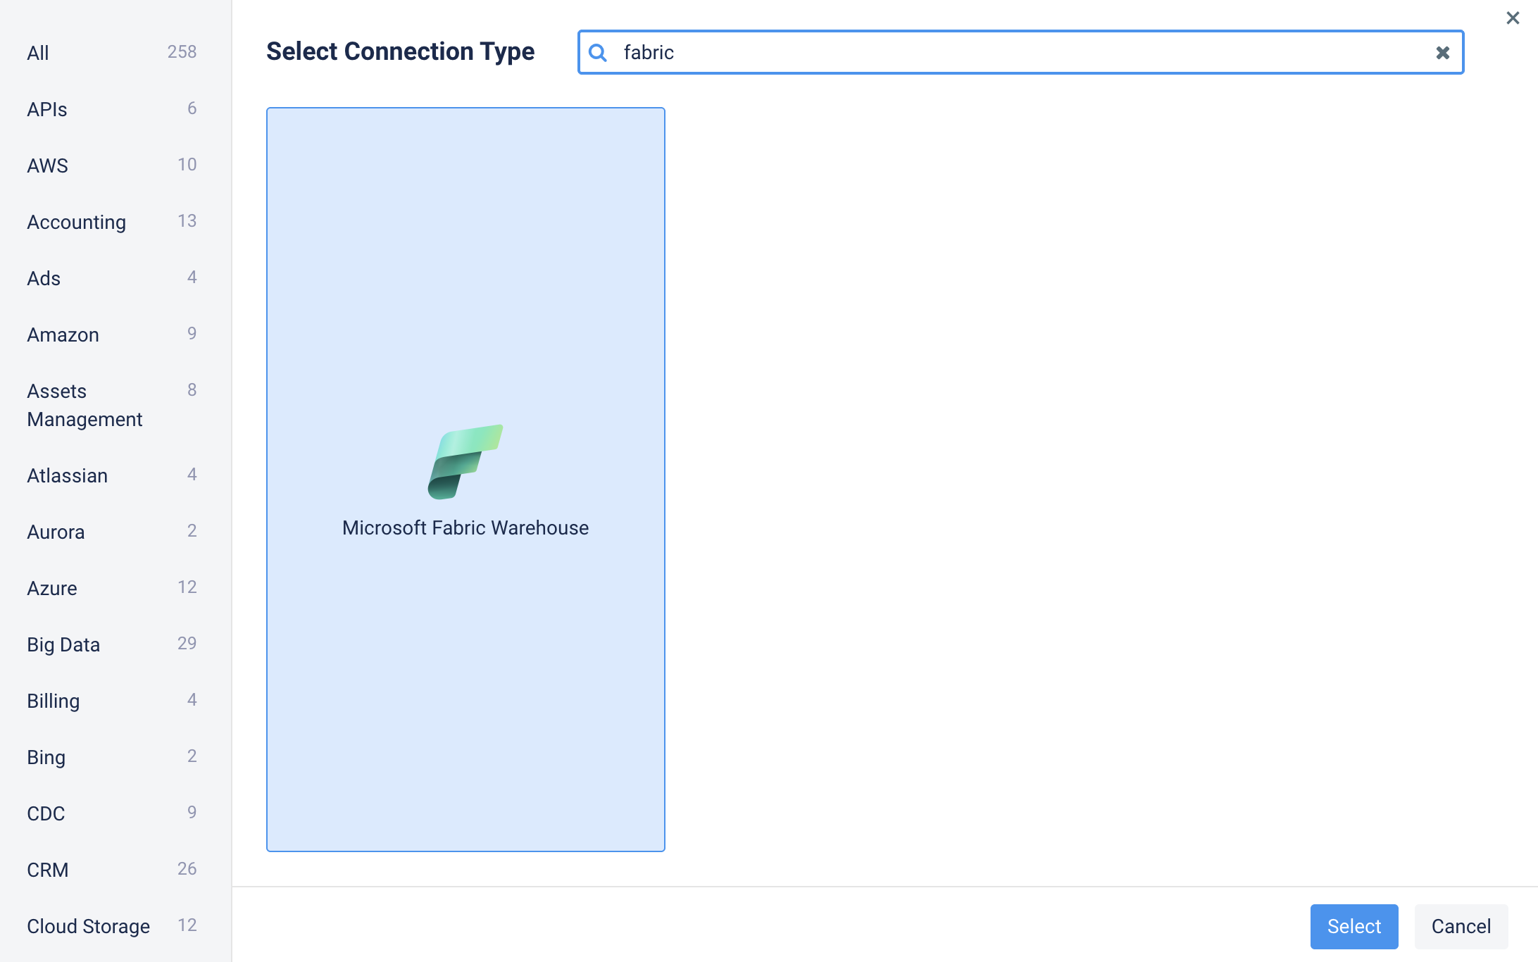This screenshot has height=962, width=1538.
Task: Click the Cancel button
Action: click(x=1461, y=926)
